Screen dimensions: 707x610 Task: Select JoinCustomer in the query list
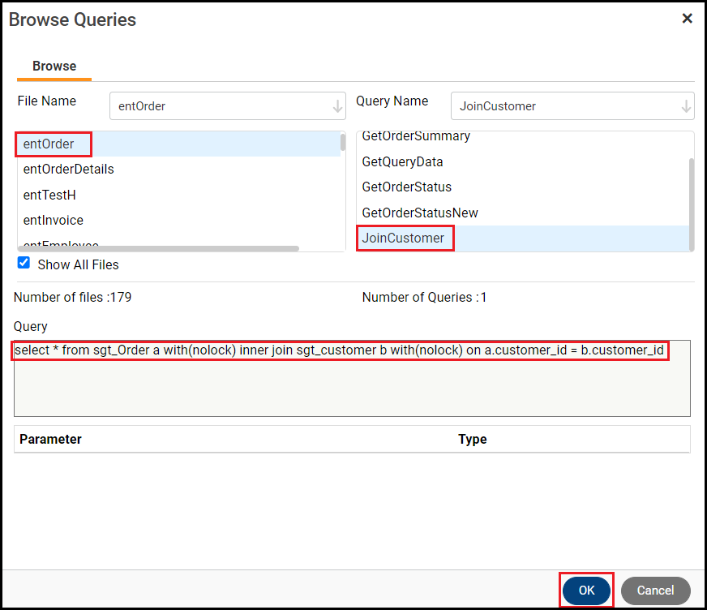point(523,238)
